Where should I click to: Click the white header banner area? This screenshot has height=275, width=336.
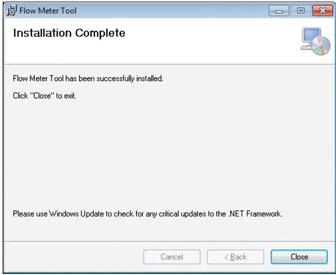pyautogui.click(x=169, y=41)
